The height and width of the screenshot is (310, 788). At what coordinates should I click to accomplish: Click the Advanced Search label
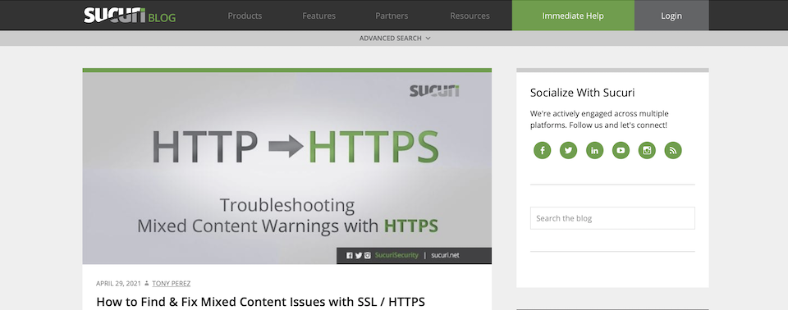tap(391, 39)
